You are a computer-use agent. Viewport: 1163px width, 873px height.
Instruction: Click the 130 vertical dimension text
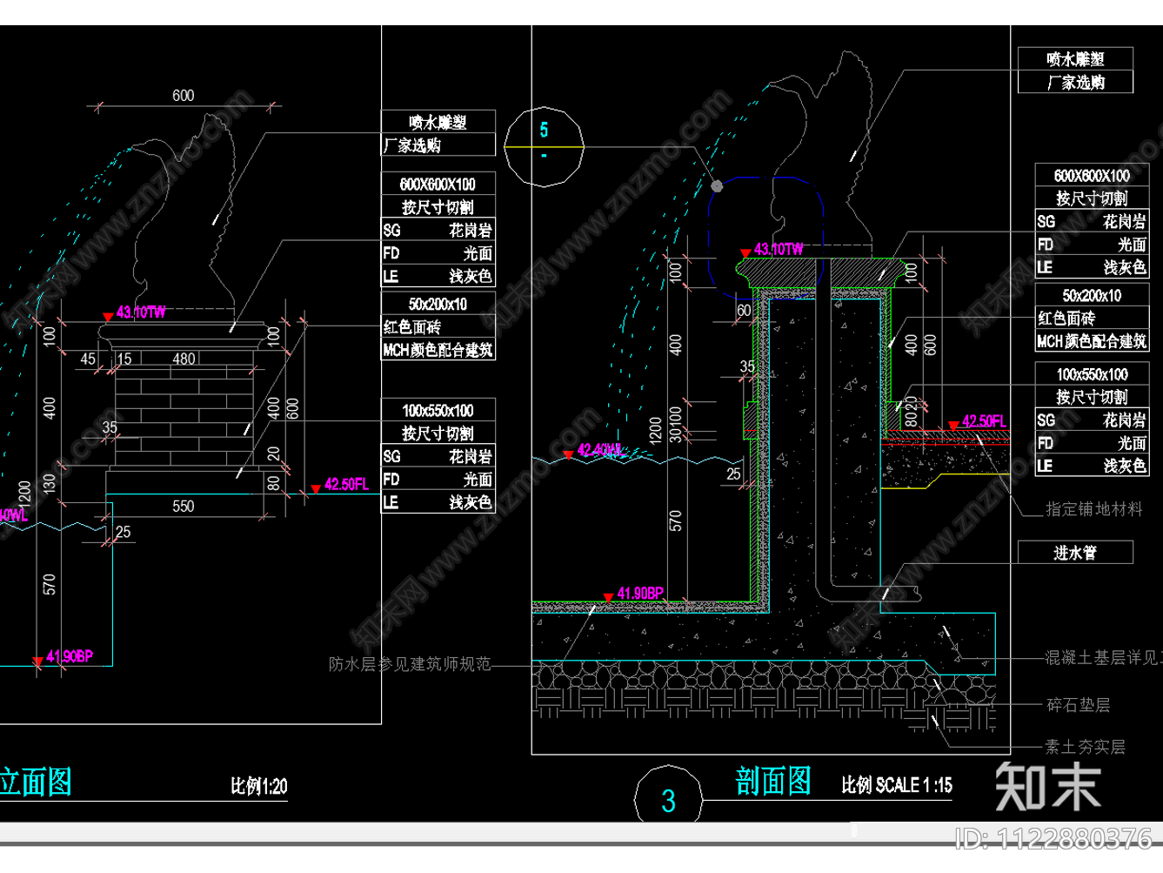point(50,483)
